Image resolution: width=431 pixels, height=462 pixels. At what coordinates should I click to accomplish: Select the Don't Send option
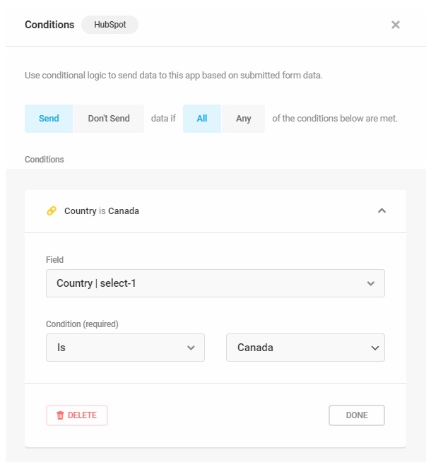109,119
